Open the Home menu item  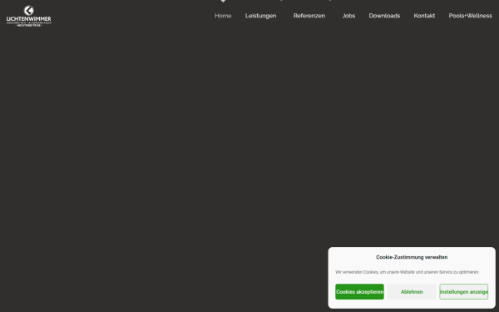pyautogui.click(x=223, y=16)
